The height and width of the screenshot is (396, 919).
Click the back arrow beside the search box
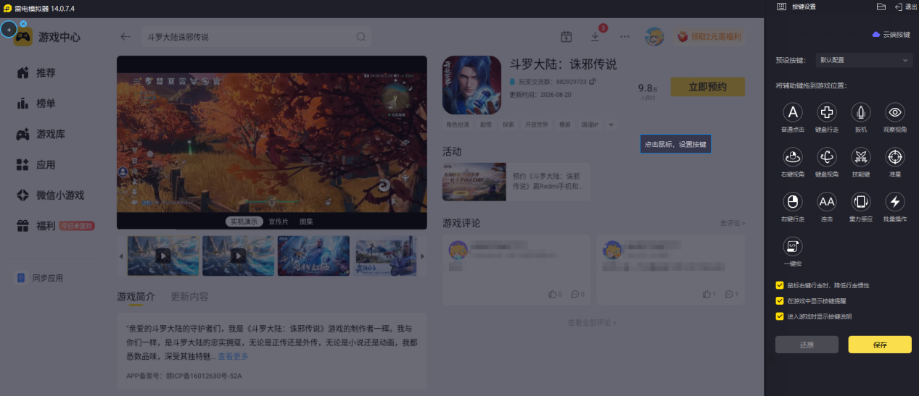(125, 37)
